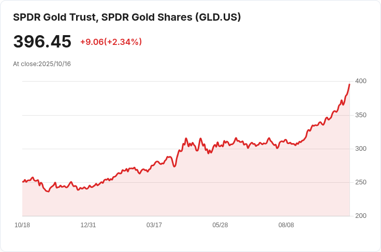Pick the 250 price axis label

[x=360, y=182]
